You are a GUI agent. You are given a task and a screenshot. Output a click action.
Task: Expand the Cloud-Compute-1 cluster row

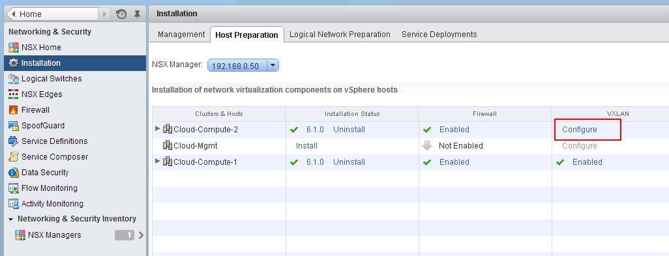click(158, 161)
